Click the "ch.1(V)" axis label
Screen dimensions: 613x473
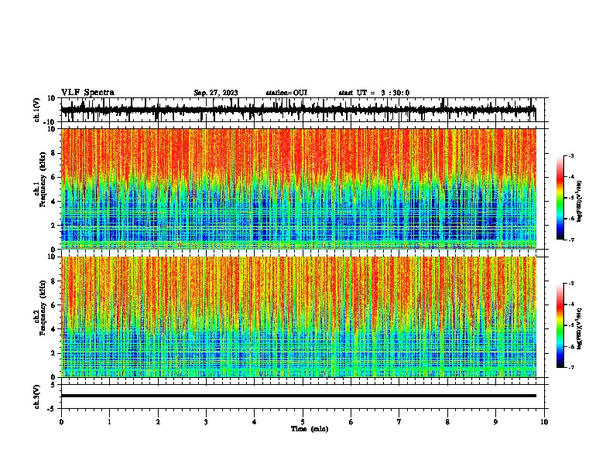pos(36,110)
